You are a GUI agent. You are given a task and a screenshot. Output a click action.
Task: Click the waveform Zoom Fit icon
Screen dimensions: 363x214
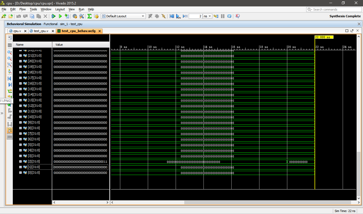point(10,65)
